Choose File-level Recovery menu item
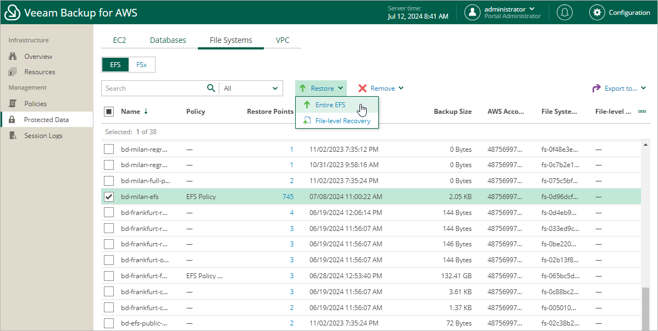658x331 pixels. pos(337,121)
